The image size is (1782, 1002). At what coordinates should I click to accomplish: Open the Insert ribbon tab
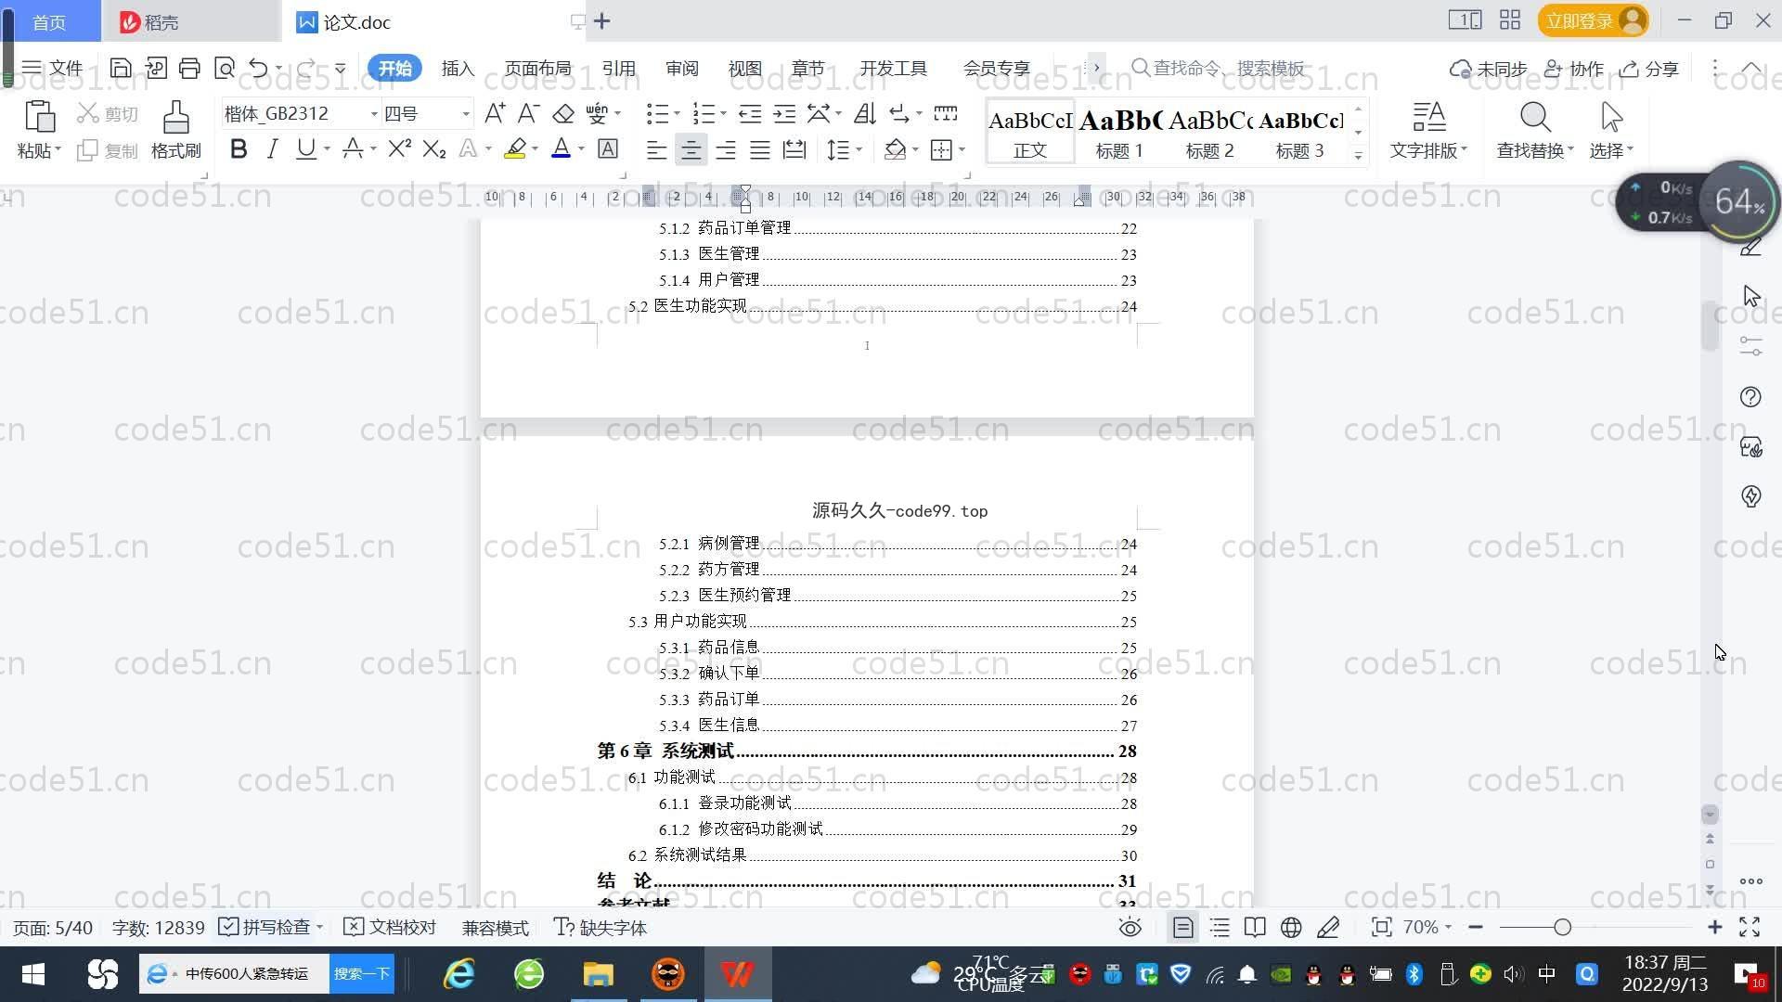(458, 69)
